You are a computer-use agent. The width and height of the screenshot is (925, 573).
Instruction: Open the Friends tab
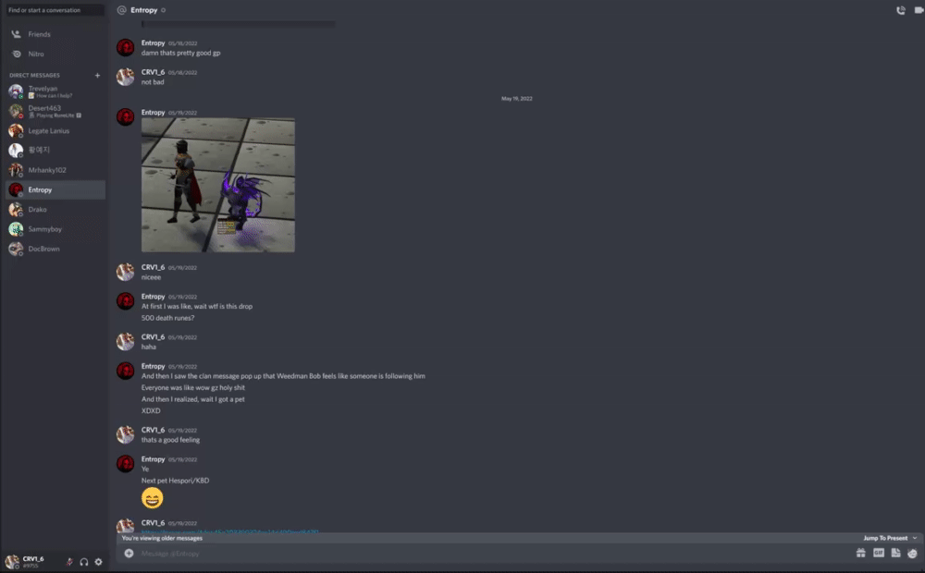click(x=55, y=34)
